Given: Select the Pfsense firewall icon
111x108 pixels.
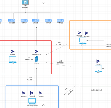Looking at the screenshot, I should [x=37, y=59].
